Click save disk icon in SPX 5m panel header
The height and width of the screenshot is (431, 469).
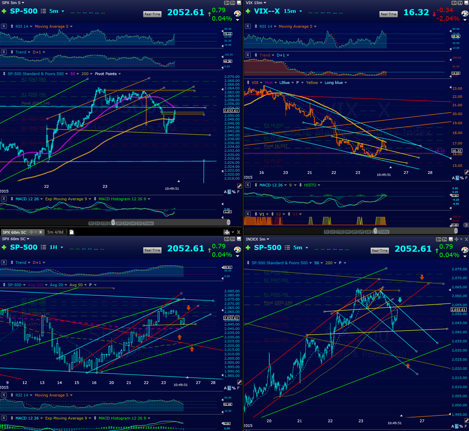pyautogui.click(x=239, y=3)
